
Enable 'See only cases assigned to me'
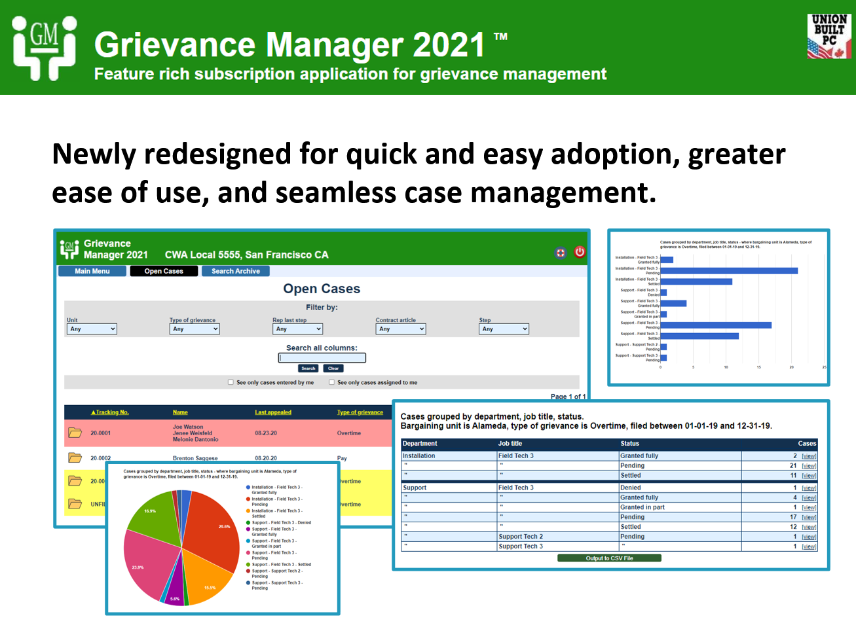tap(331, 382)
